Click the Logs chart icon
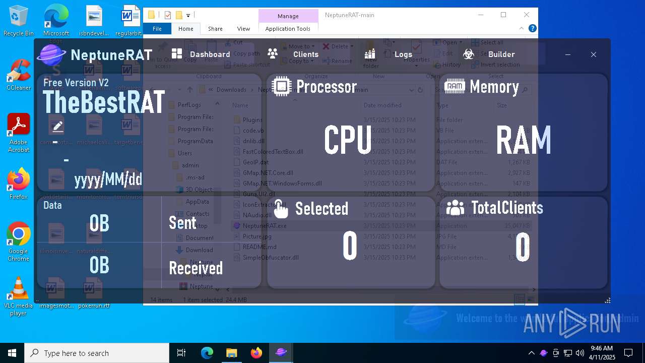This screenshot has width=645, height=363. 370,54
